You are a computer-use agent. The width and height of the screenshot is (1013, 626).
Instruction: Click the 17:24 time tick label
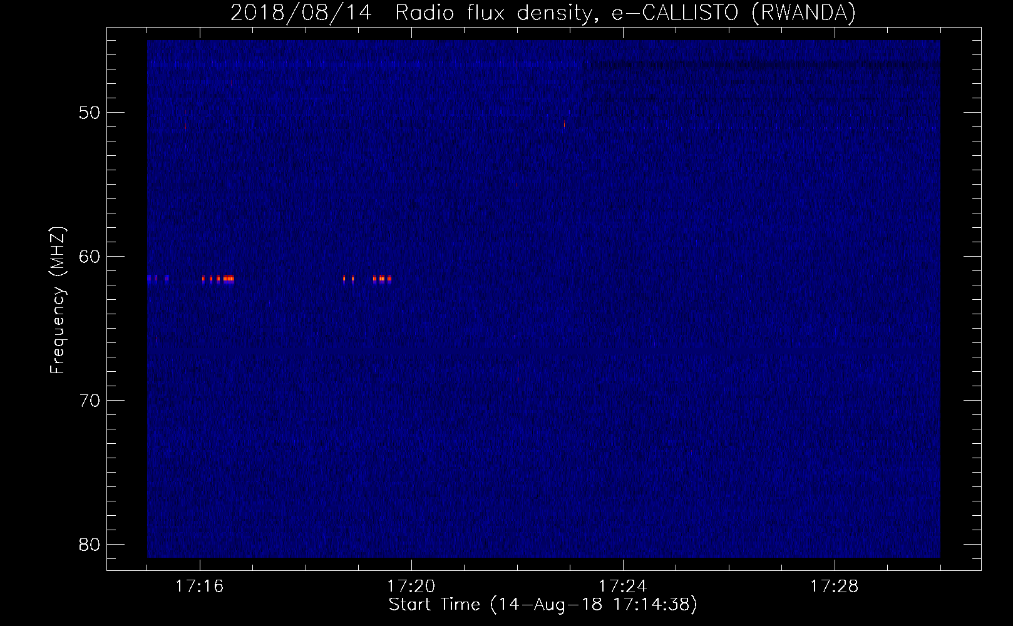[x=623, y=587]
